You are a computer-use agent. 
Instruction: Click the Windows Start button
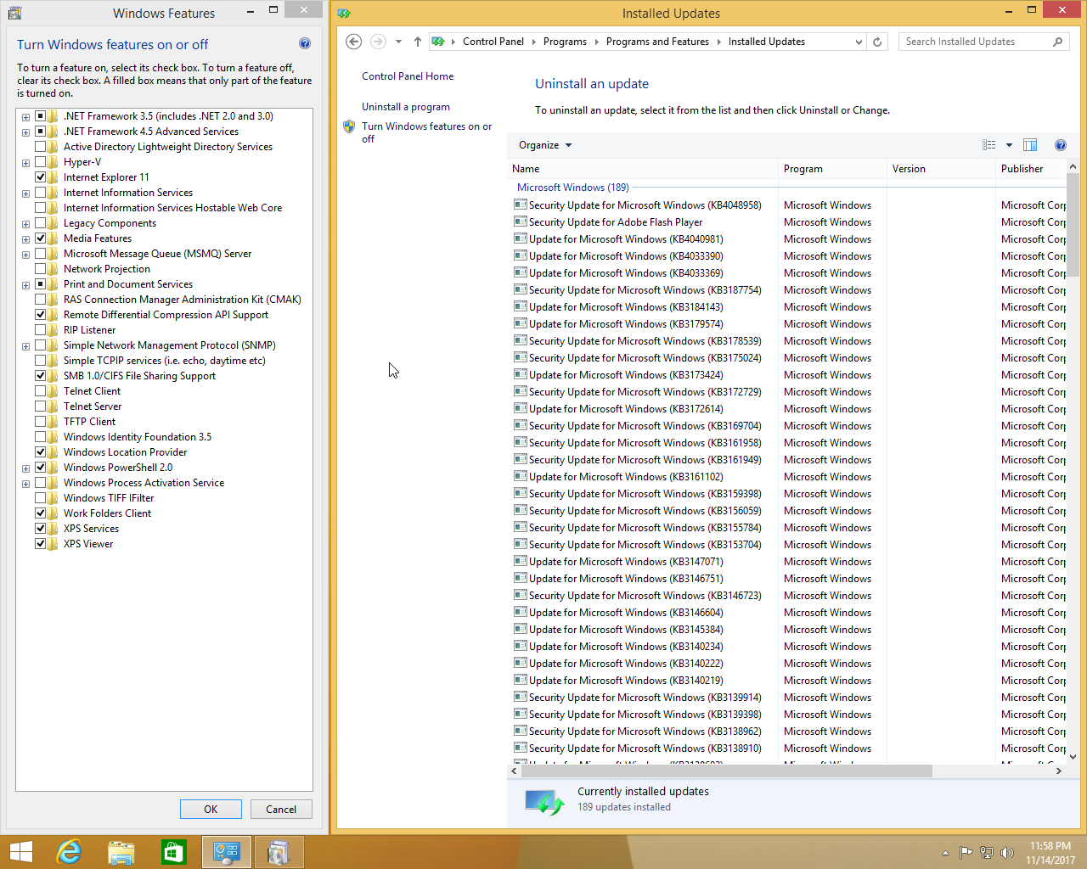(20, 852)
